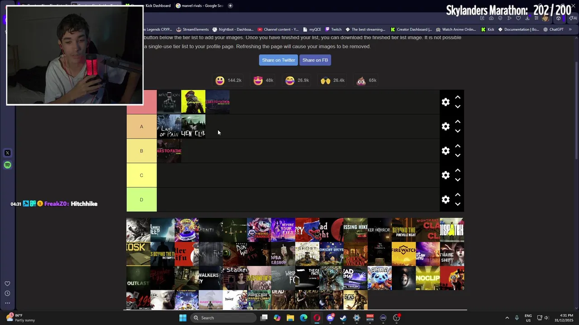Open the Windows Start menu
This screenshot has width=579, height=325.
click(183, 318)
